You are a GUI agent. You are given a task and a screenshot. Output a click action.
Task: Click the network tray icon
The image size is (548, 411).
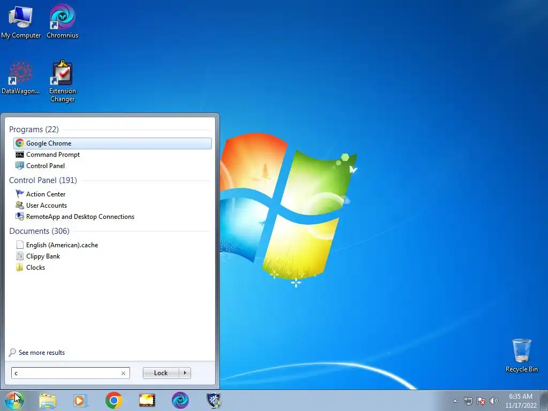coord(468,401)
